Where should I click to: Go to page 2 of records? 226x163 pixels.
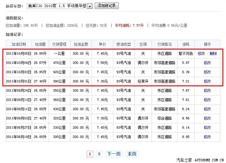point(99,154)
